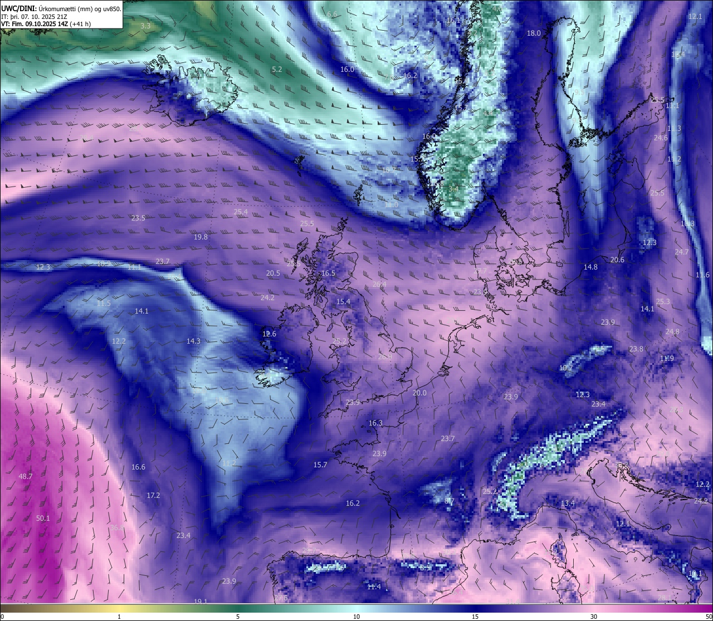713x621 pixels.
Task: Click the 3.3 value label on the map
Action: click(x=145, y=26)
